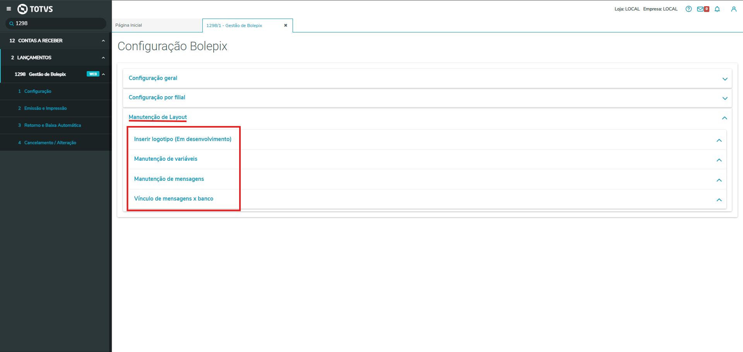Expand Configuração por filial section chevron
Viewport: 743px width, 352px height.
pyautogui.click(x=725, y=98)
